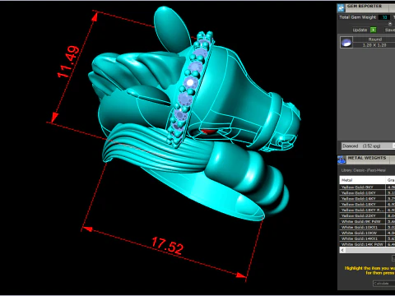Click the Round gem shape label
395x296 pixels.
[374, 39]
